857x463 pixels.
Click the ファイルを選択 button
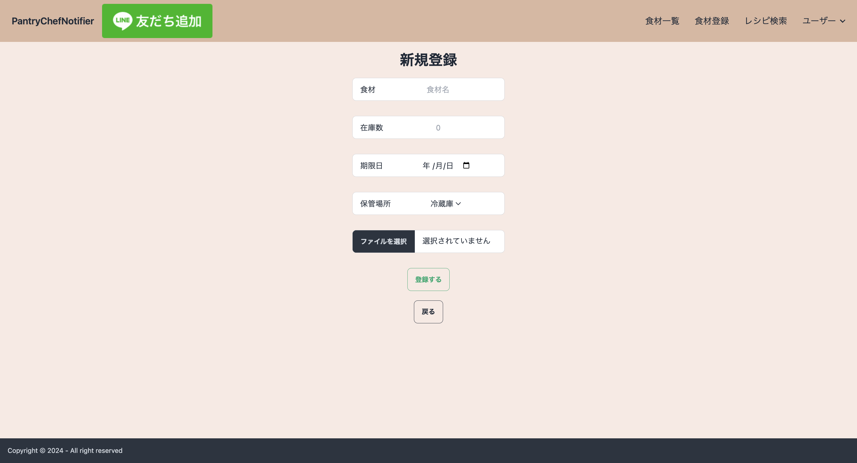pos(383,242)
